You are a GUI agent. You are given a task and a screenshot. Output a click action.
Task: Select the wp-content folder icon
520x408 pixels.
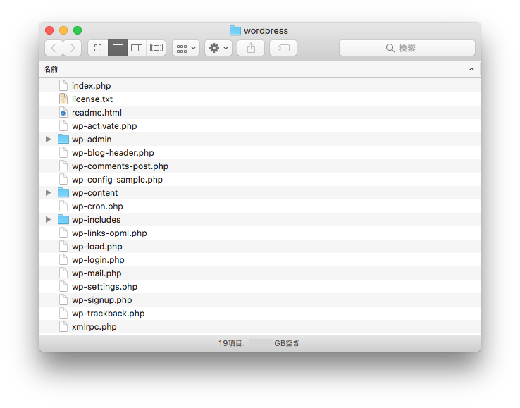point(63,192)
